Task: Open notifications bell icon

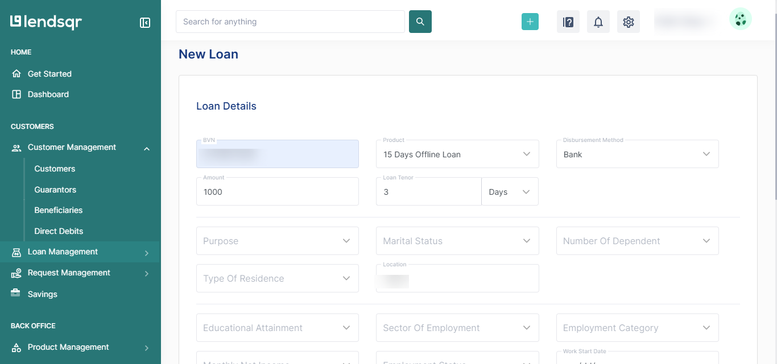Action: point(598,22)
